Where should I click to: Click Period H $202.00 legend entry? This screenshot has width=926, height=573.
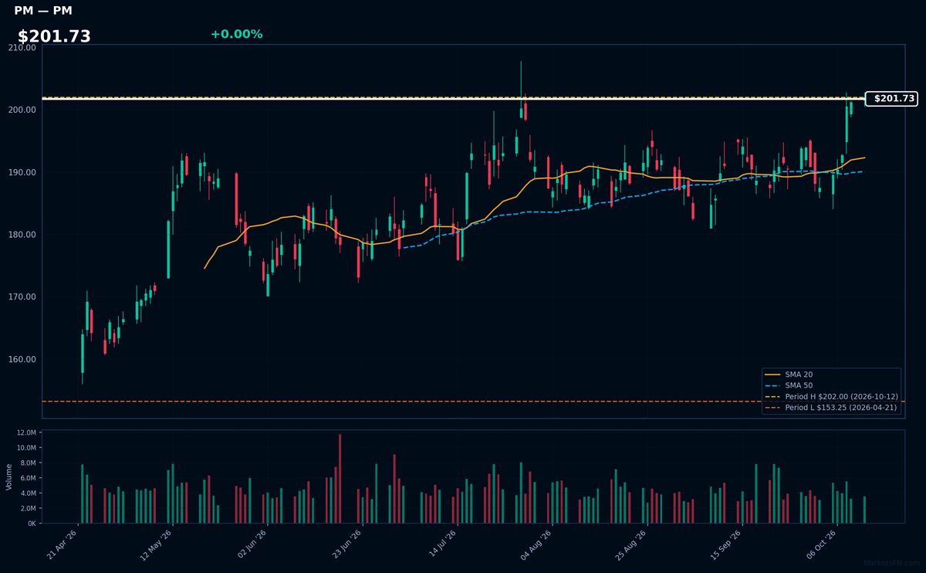coord(831,396)
